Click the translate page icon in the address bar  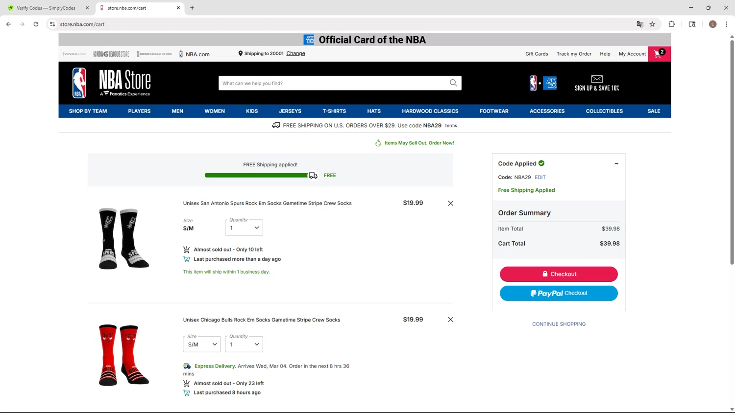click(x=639, y=24)
